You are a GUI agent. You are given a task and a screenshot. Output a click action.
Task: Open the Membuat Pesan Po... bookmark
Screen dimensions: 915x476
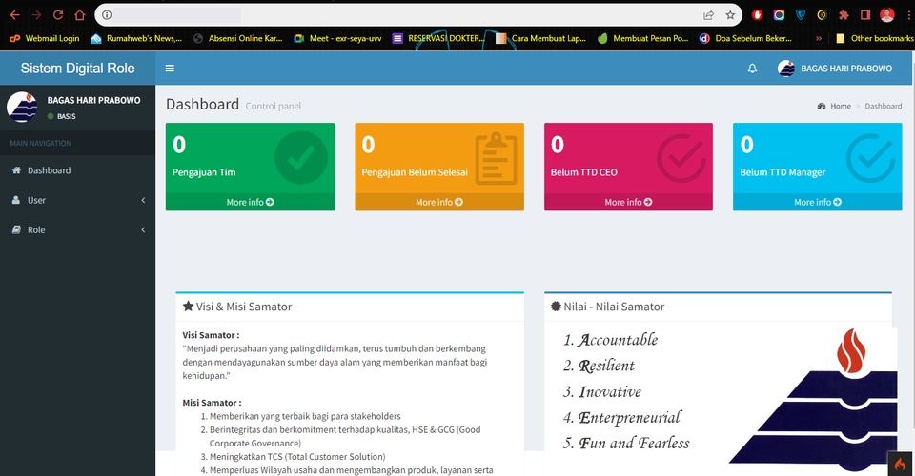pyautogui.click(x=642, y=38)
